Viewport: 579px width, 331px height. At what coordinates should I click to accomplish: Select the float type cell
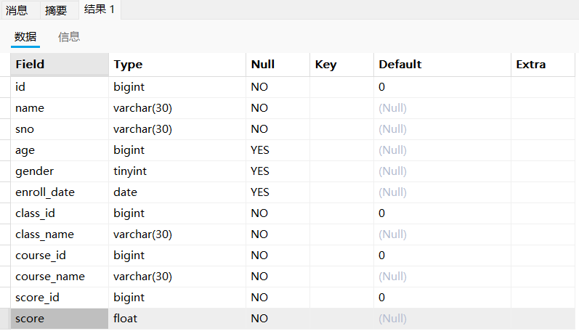coord(177,319)
